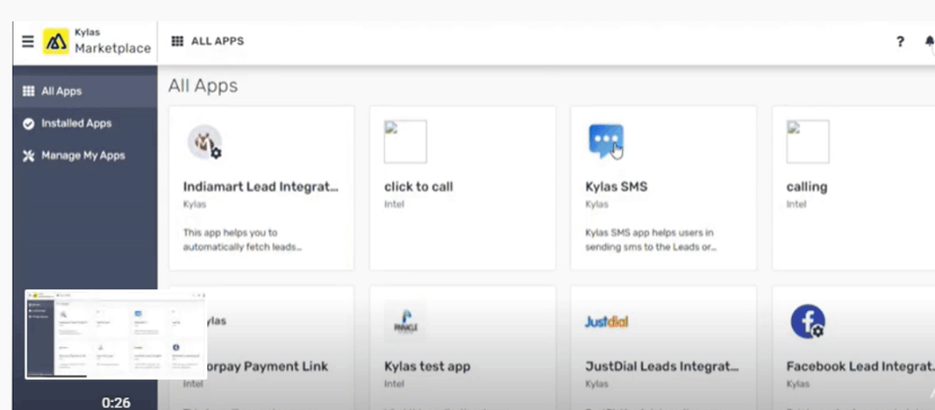The height and width of the screenshot is (410, 935).
Task: Click the All Apps sidebar grid icon
Action: [28, 91]
